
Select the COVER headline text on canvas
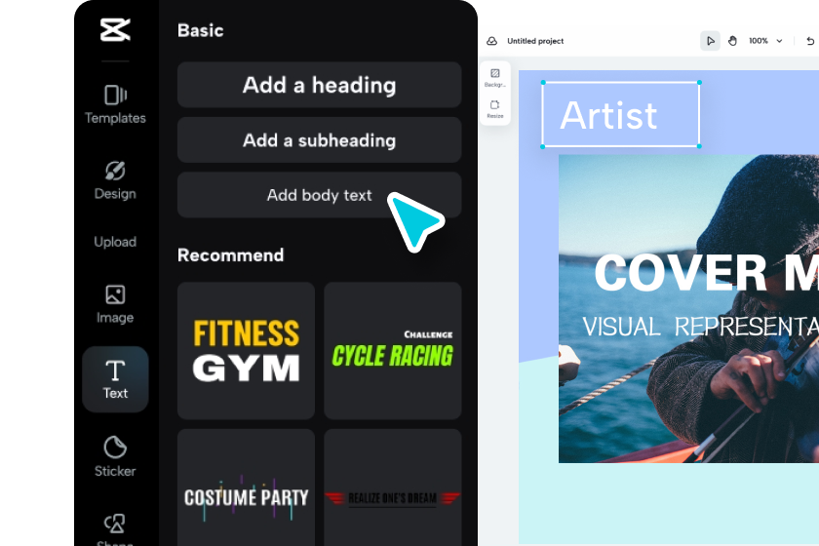706,272
